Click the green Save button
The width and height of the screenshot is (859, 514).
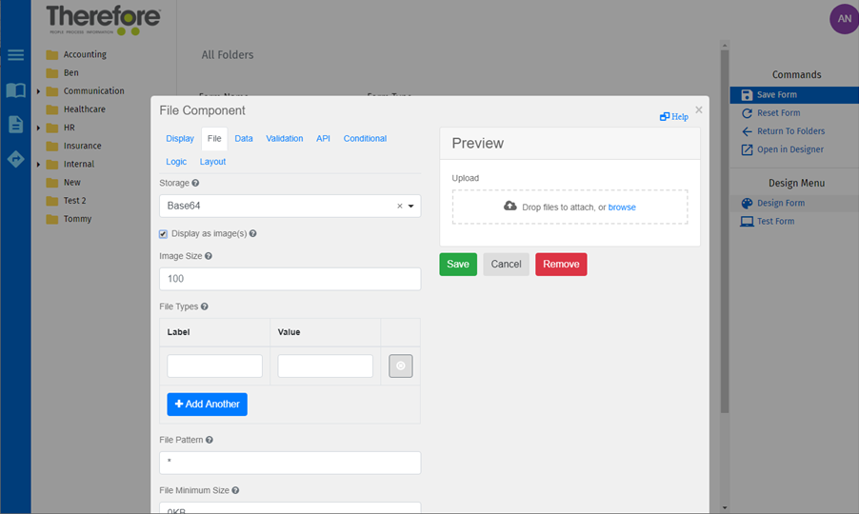click(458, 265)
